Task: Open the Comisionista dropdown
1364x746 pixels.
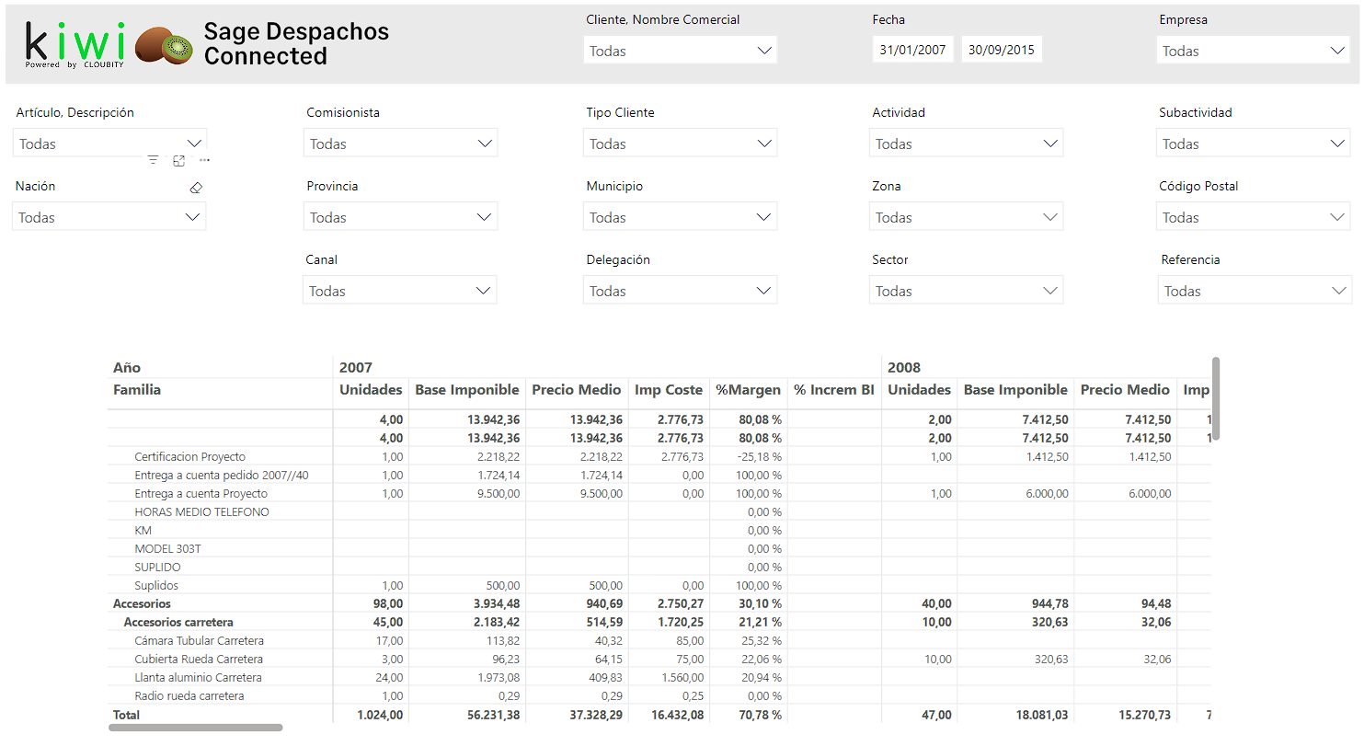Action: pyautogui.click(x=400, y=143)
